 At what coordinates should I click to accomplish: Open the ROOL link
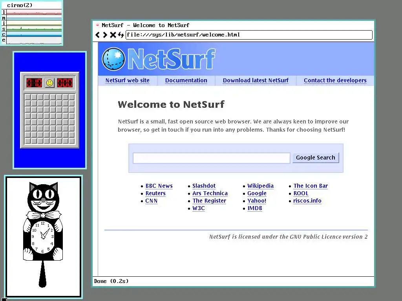click(301, 193)
